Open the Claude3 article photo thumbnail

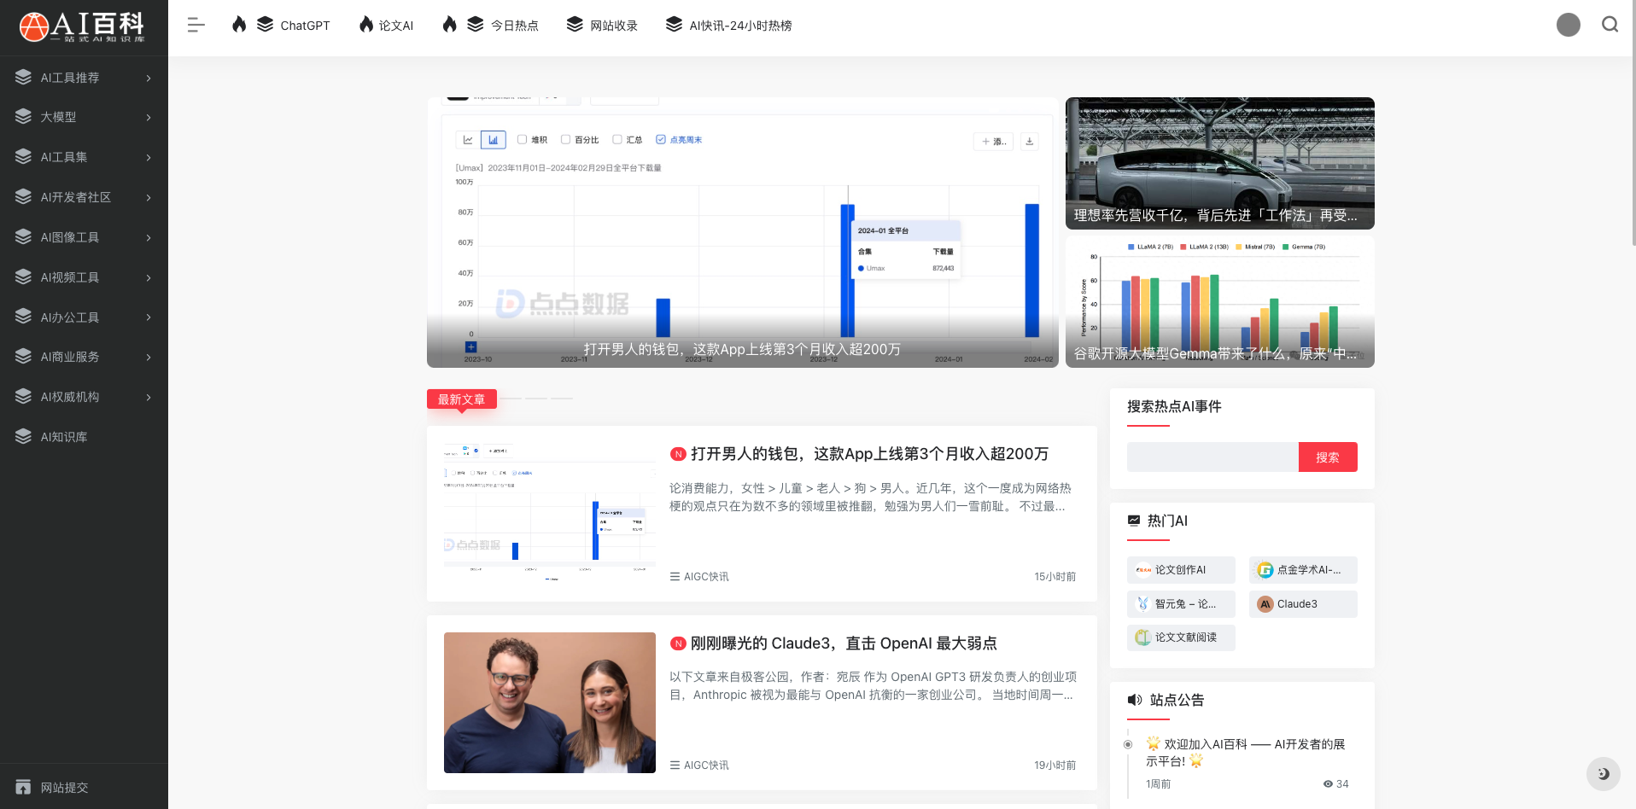point(550,702)
